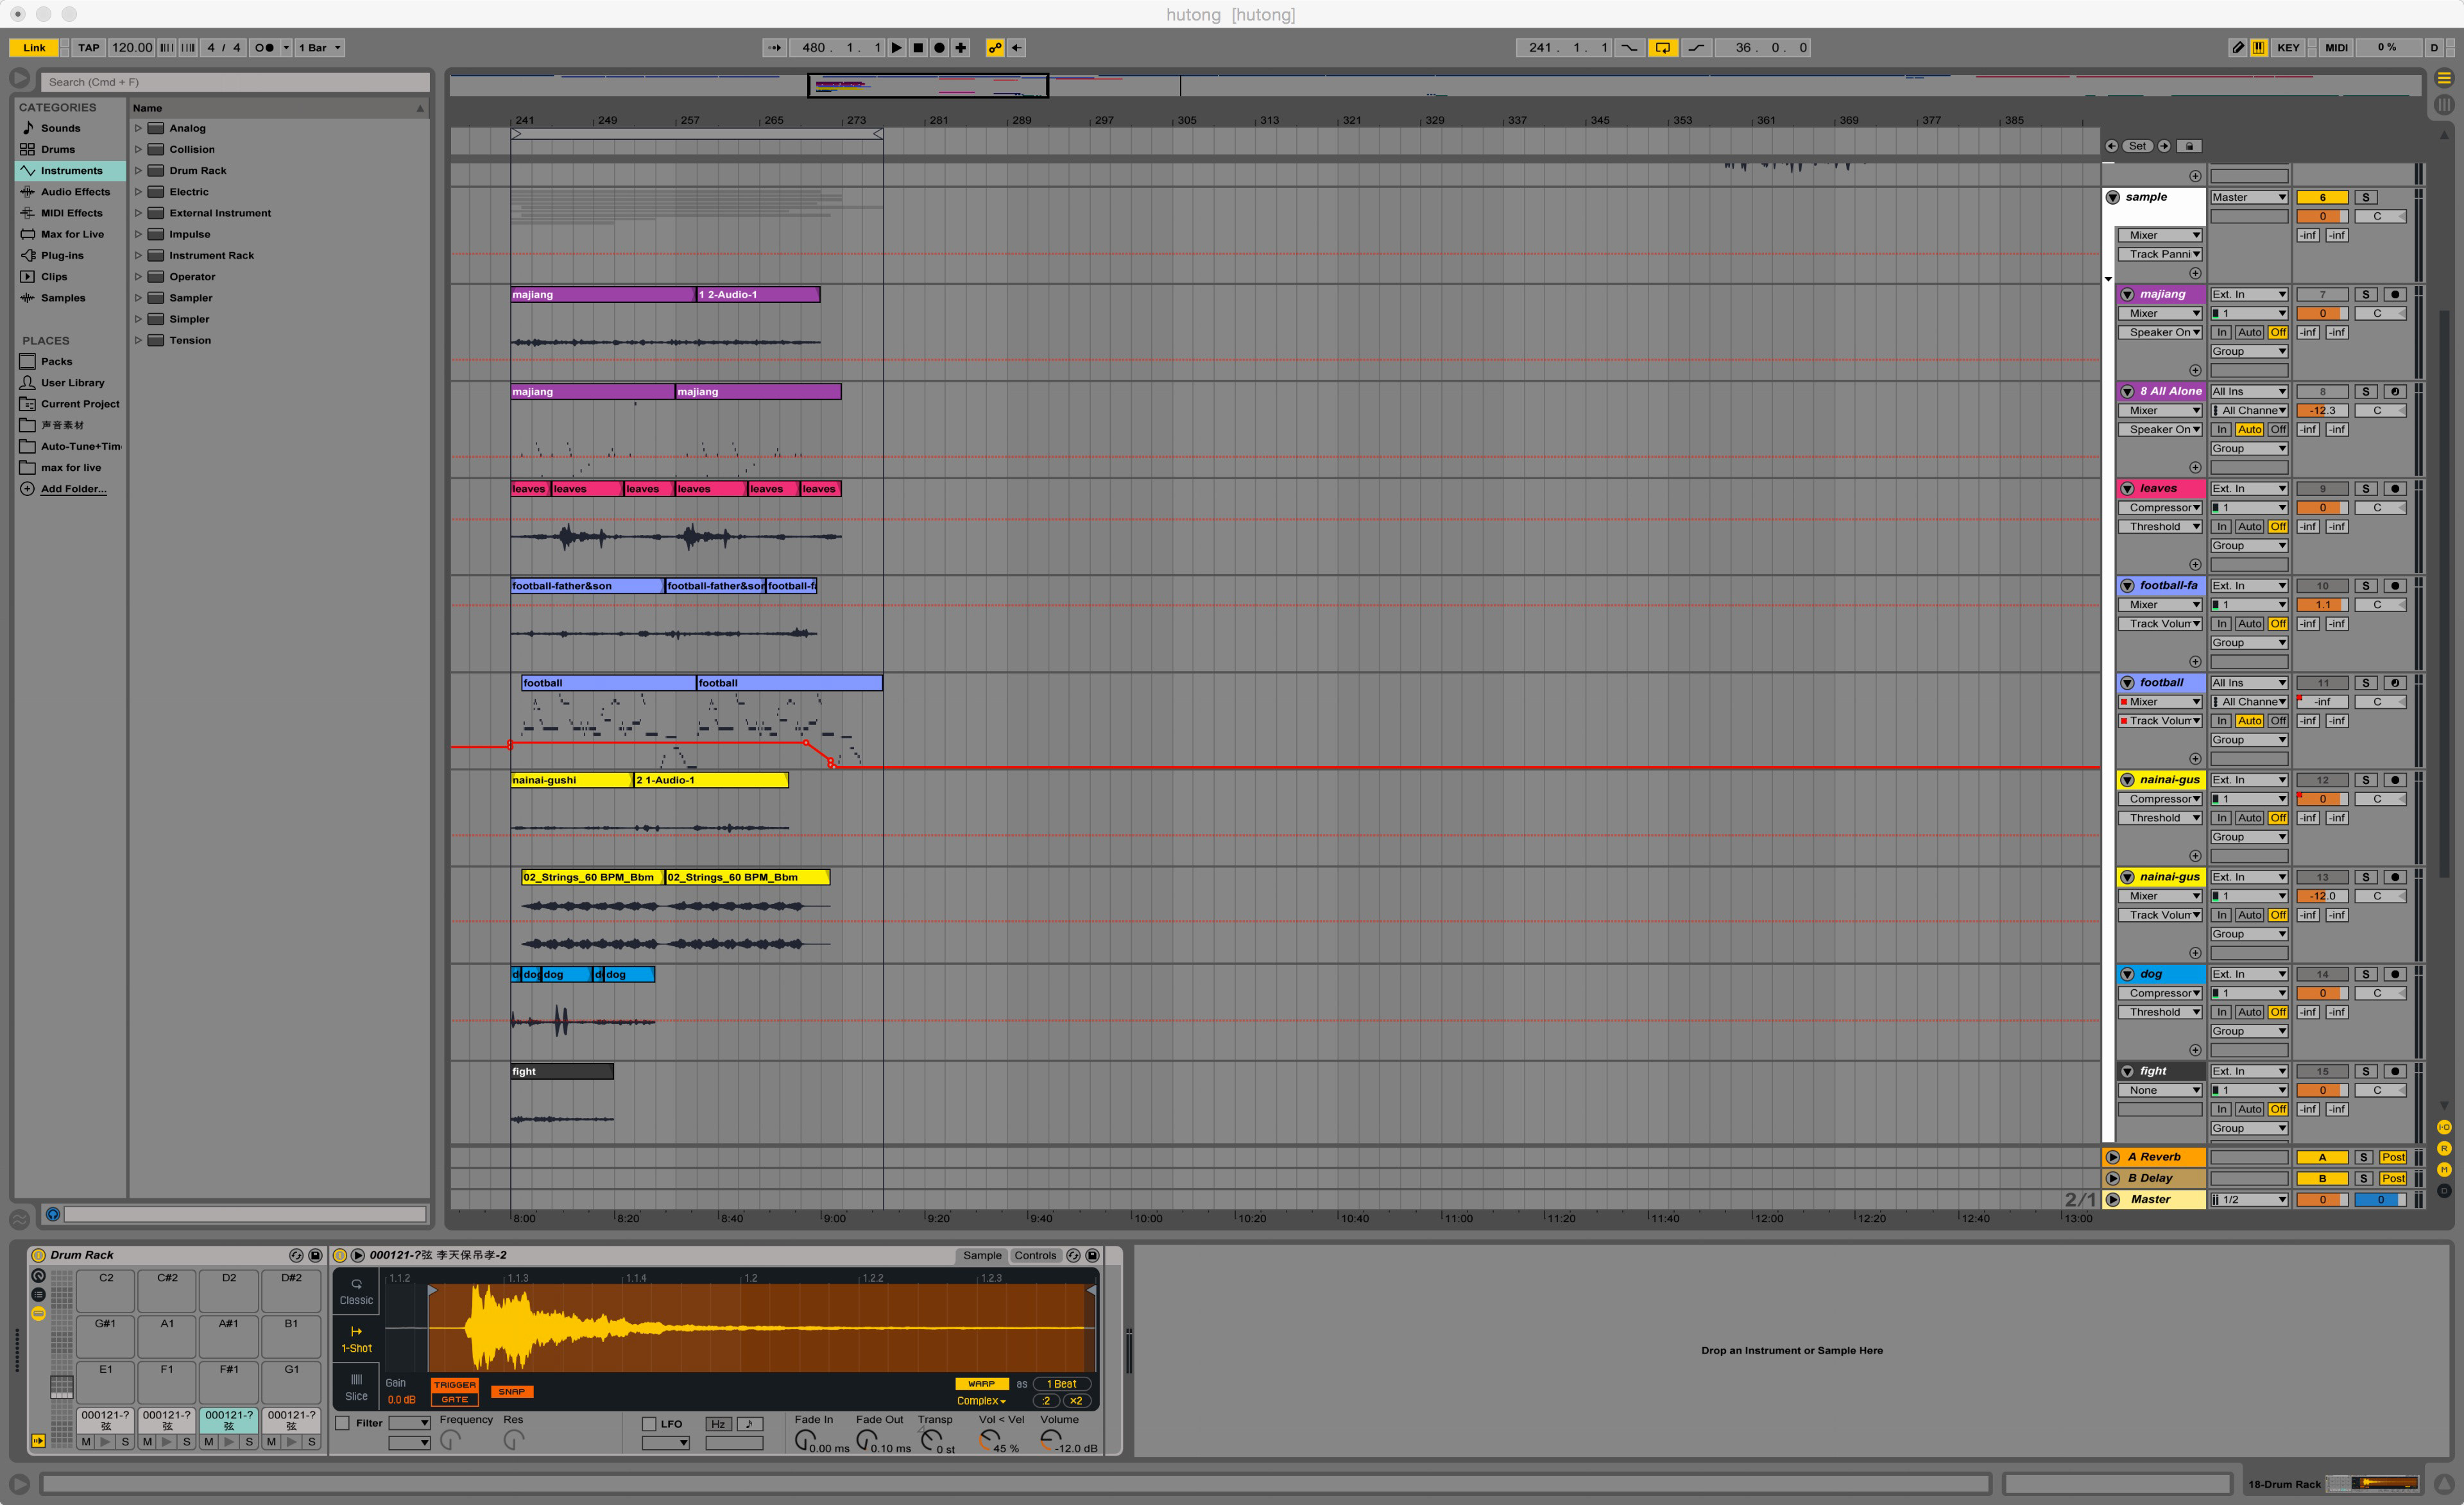Image resolution: width=2464 pixels, height=1505 pixels.
Task: Expand the Sampler browser folder
Action: 138,298
